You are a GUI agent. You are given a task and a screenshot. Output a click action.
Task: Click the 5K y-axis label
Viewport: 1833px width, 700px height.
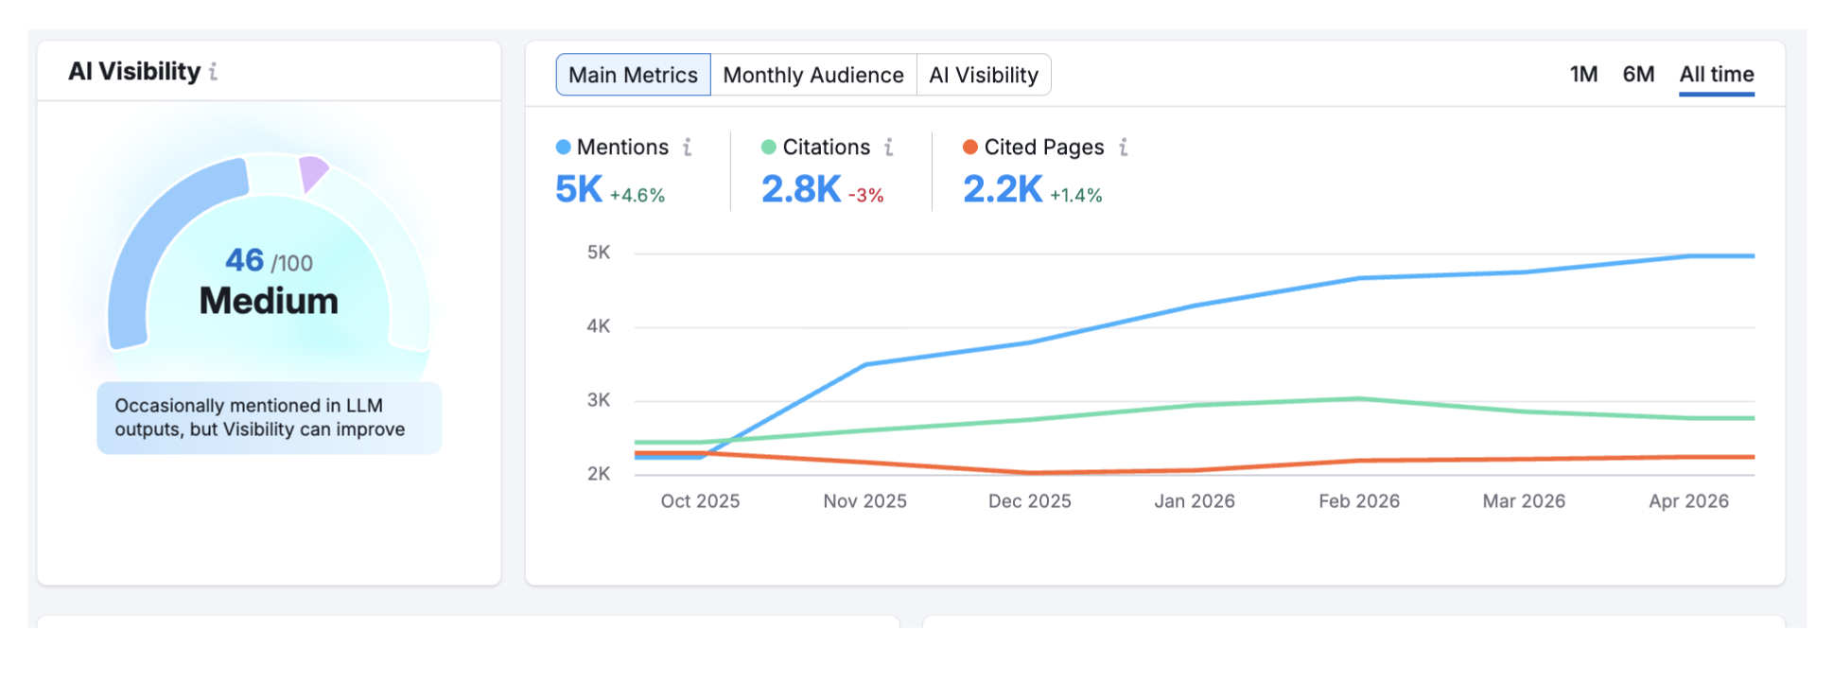[599, 253]
